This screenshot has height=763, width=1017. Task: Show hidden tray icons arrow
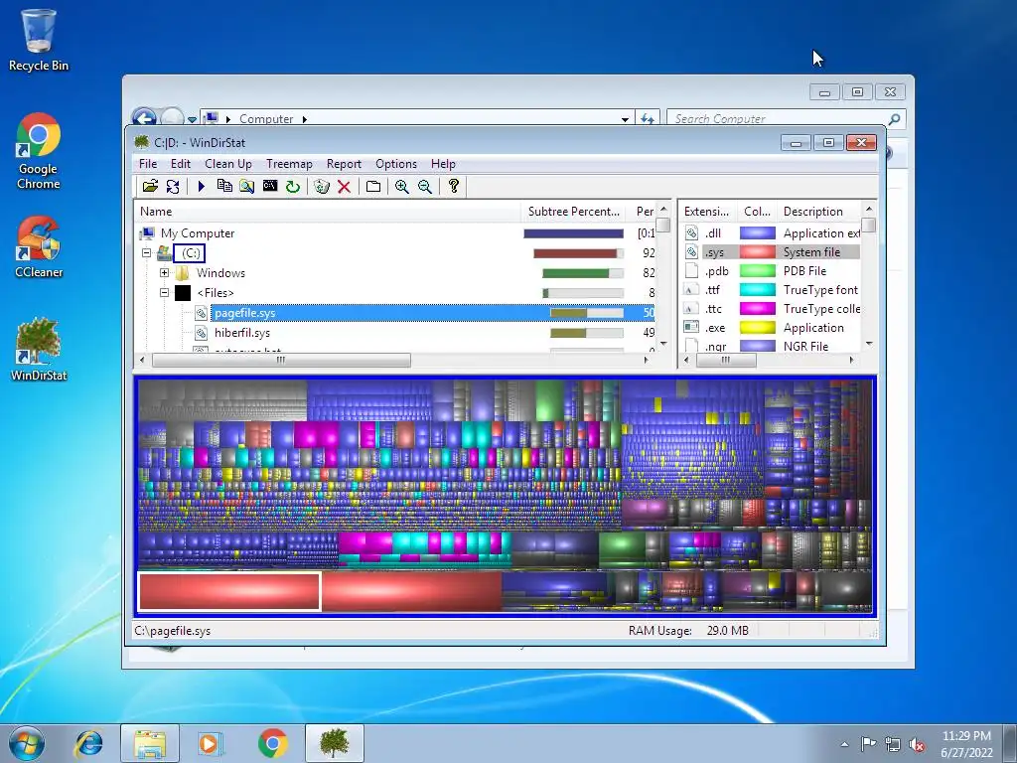click(844, 744)
